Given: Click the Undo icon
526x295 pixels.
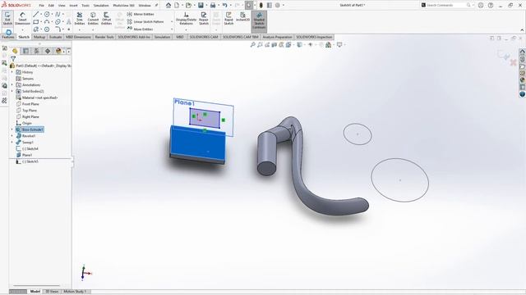Looking at the screenshot, I should tap(224, 6).
